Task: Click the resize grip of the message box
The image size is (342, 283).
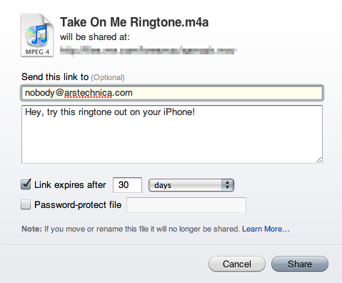Action: 319,160
